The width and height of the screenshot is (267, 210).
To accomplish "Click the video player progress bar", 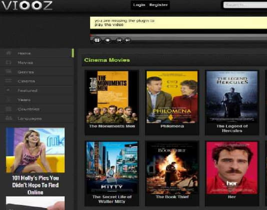I will coord(178,35).
